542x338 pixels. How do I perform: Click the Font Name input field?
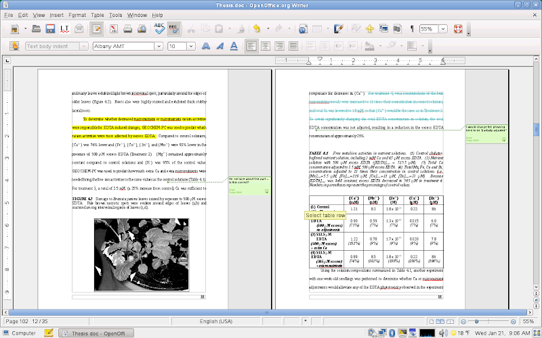click(123, 46)
